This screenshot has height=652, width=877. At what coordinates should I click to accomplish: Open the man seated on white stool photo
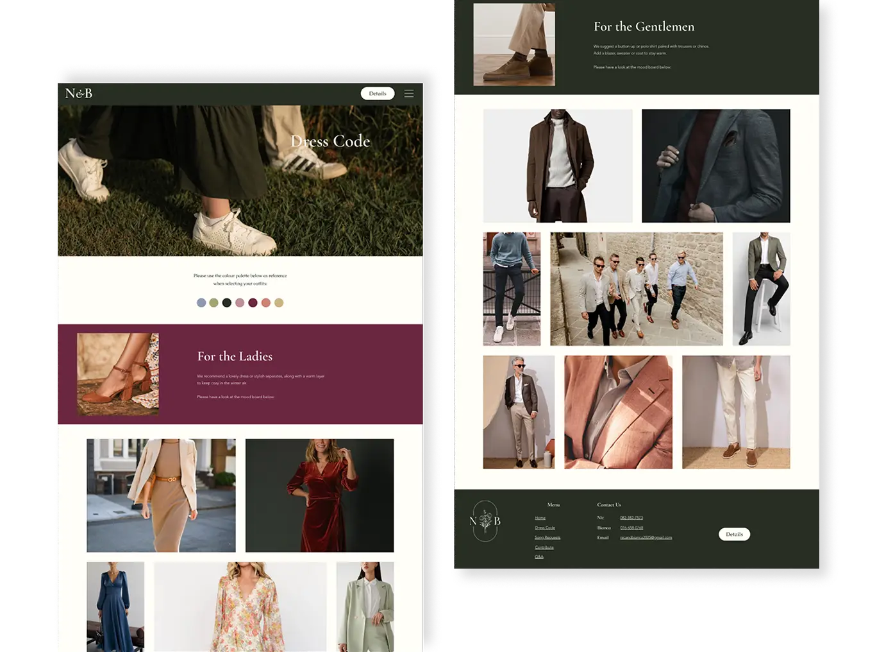(x=762, y=289)
